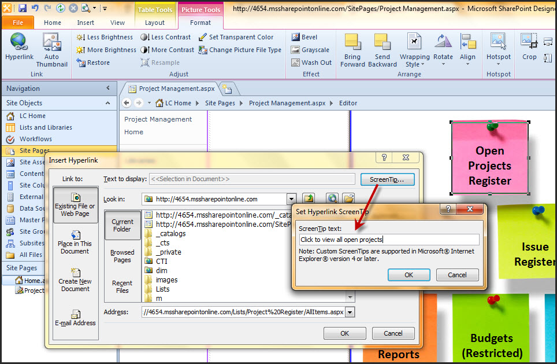Image resolution: width=557 pixels, height=364 pixels.
Task: Select the Auto Thumbnail tool
Action: 51,49
